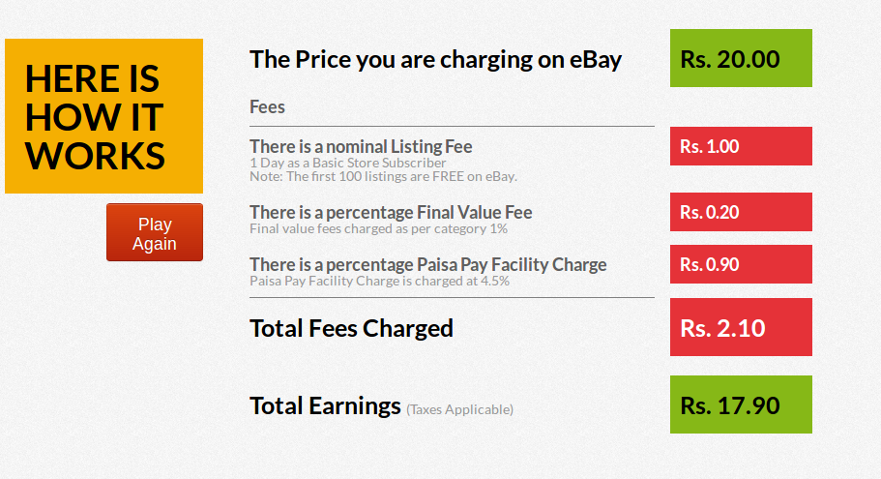
Task: Click the Rs. 0.90 facility charge box
Action: pos(741,264)
